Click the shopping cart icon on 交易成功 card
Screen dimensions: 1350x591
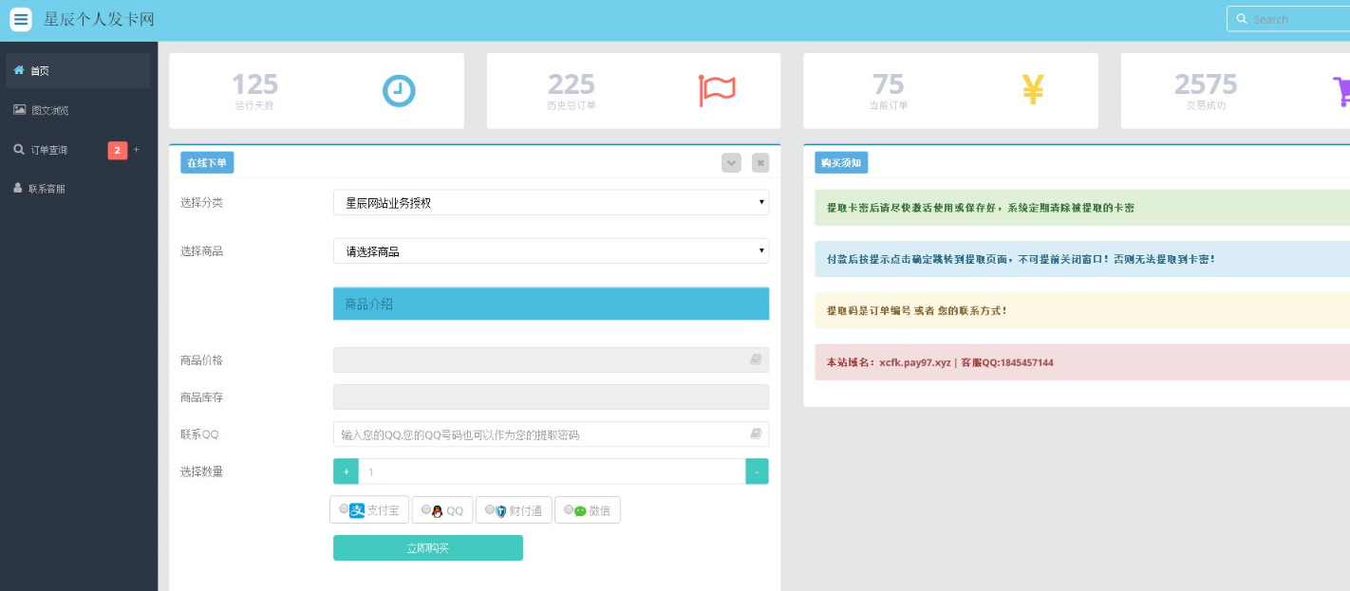pyautogui.click(x=1341, y=90)
